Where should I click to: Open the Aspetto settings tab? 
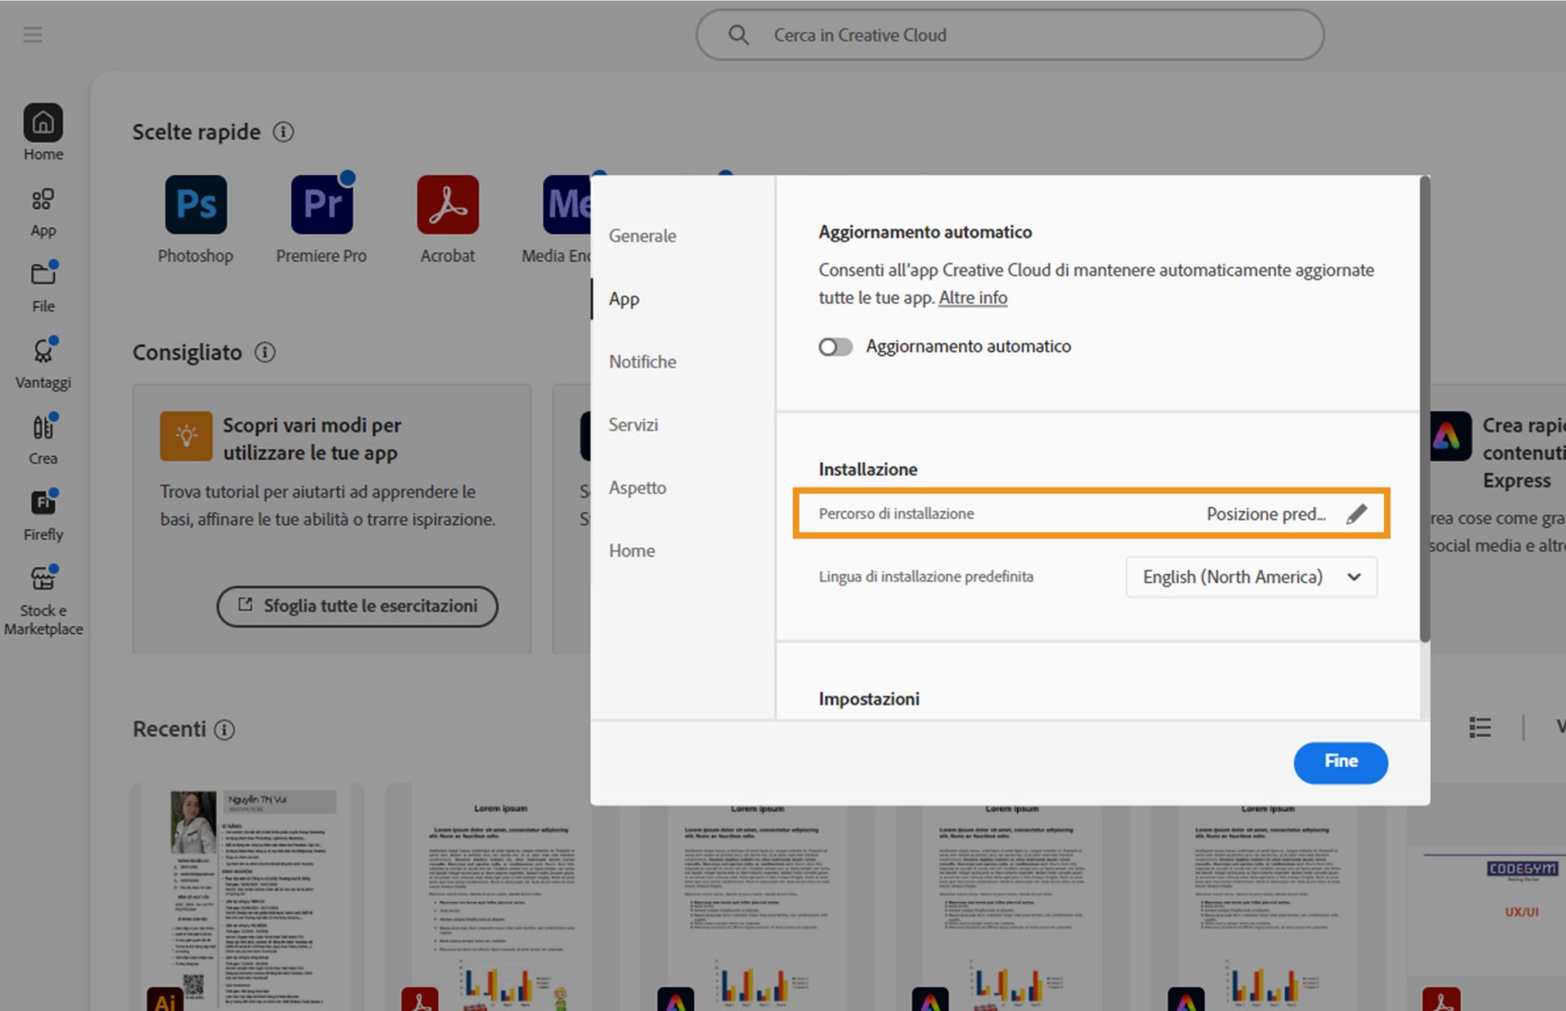tap(638, 488)
